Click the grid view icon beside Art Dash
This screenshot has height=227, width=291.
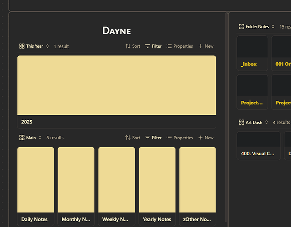coord(241,122)
